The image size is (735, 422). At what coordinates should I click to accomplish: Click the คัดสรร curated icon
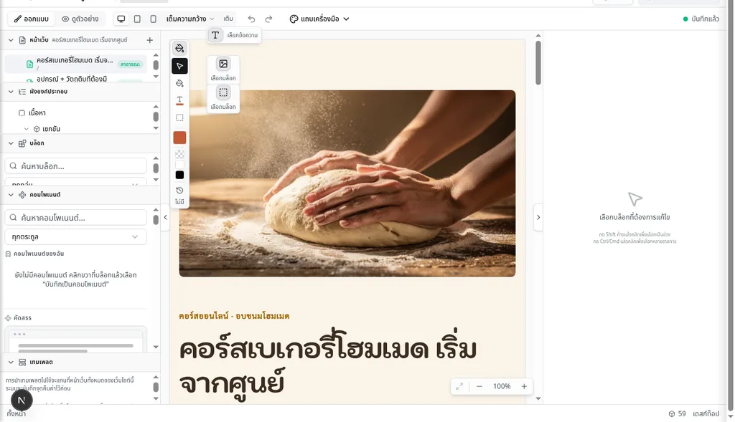tap(8, 317)
